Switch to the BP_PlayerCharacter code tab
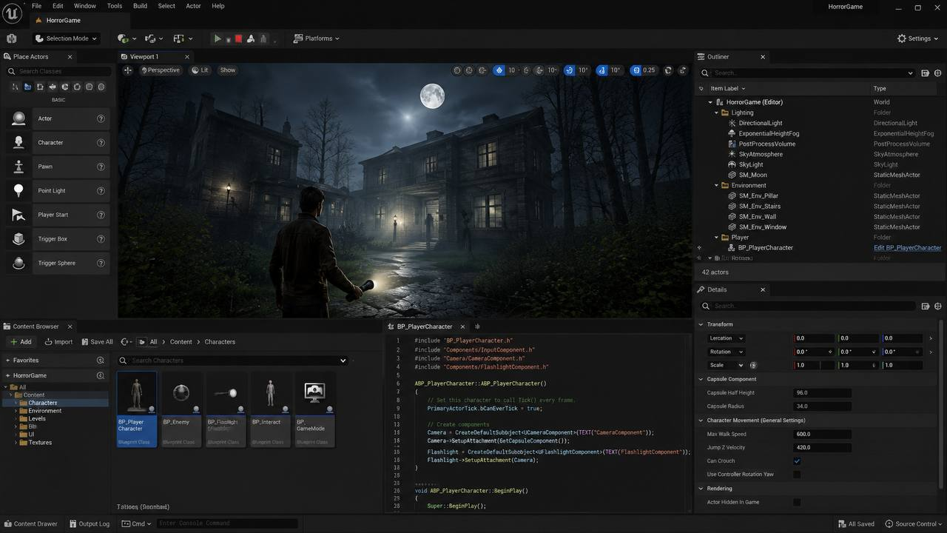 click(425, 326)
